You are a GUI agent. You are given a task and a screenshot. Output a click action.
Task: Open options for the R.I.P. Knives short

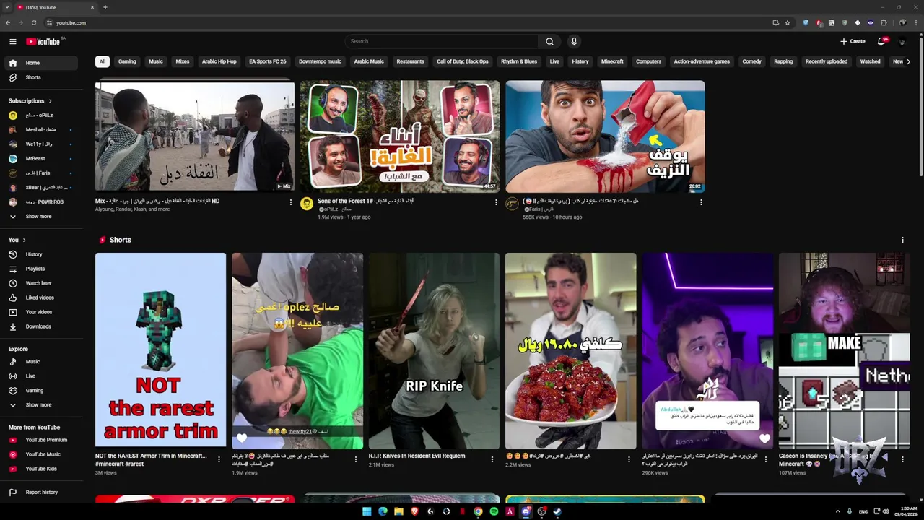coord(492,459)
